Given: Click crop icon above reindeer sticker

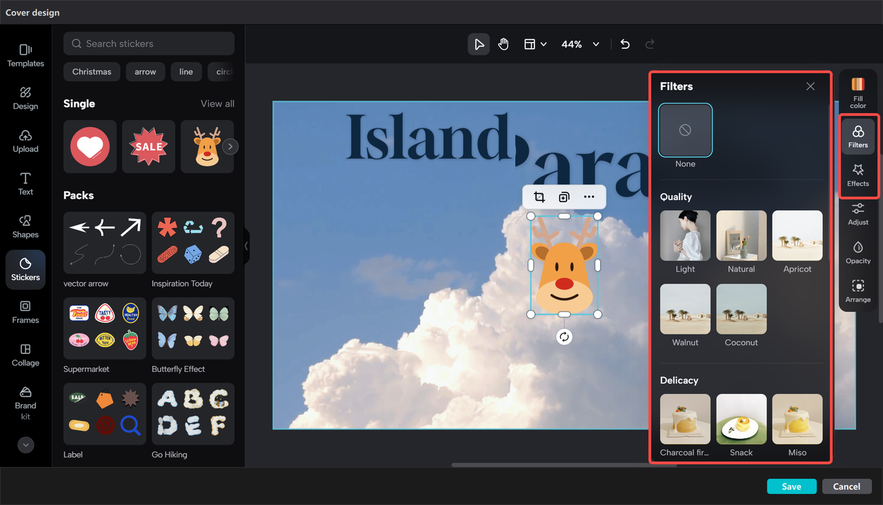Looking at the screenshot, I should [x=539, y=197].
